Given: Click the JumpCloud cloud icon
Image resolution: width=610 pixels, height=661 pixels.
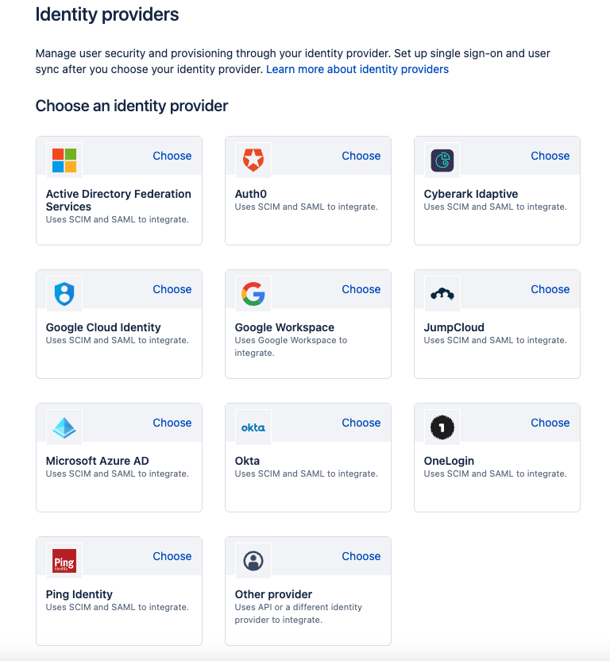Looking at the screenshot, I should (442, 294).
